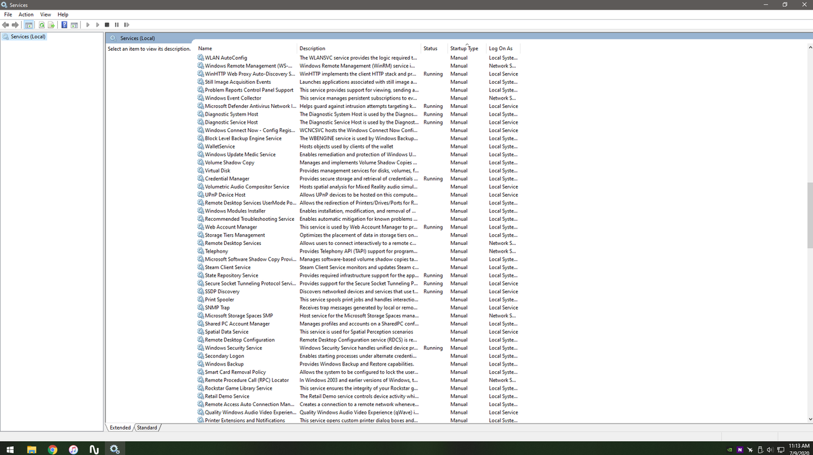Image resolution: width=813 pixels, height=455 pixels.
Task: Select the Rockstar Game Library Service row
Action: click(x=358, y=388)
